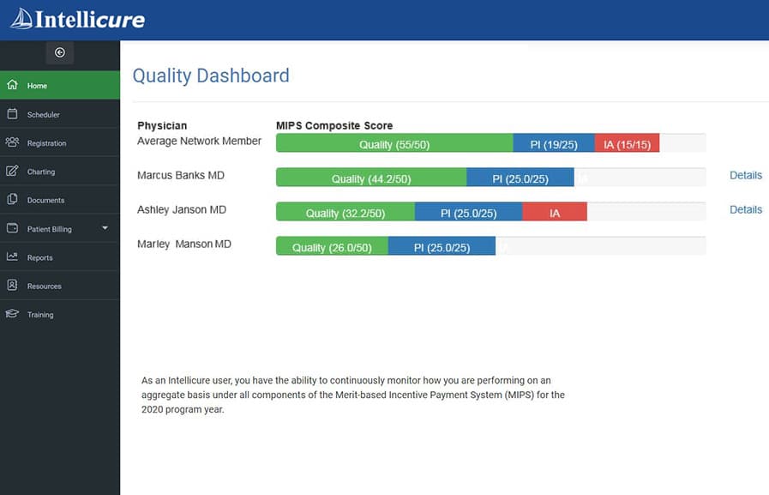Click the Training graduation cap icon

point(12,313)
